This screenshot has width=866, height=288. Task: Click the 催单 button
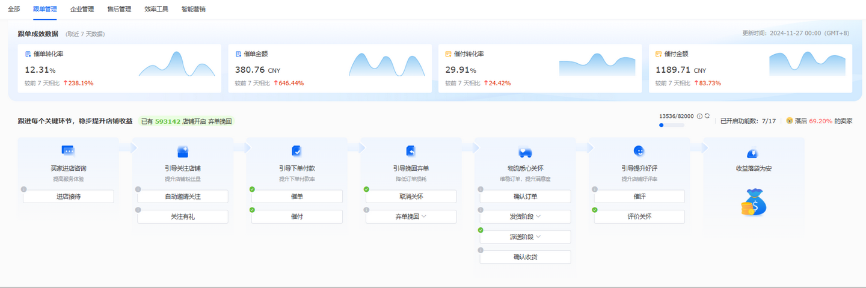coord(297,197)
